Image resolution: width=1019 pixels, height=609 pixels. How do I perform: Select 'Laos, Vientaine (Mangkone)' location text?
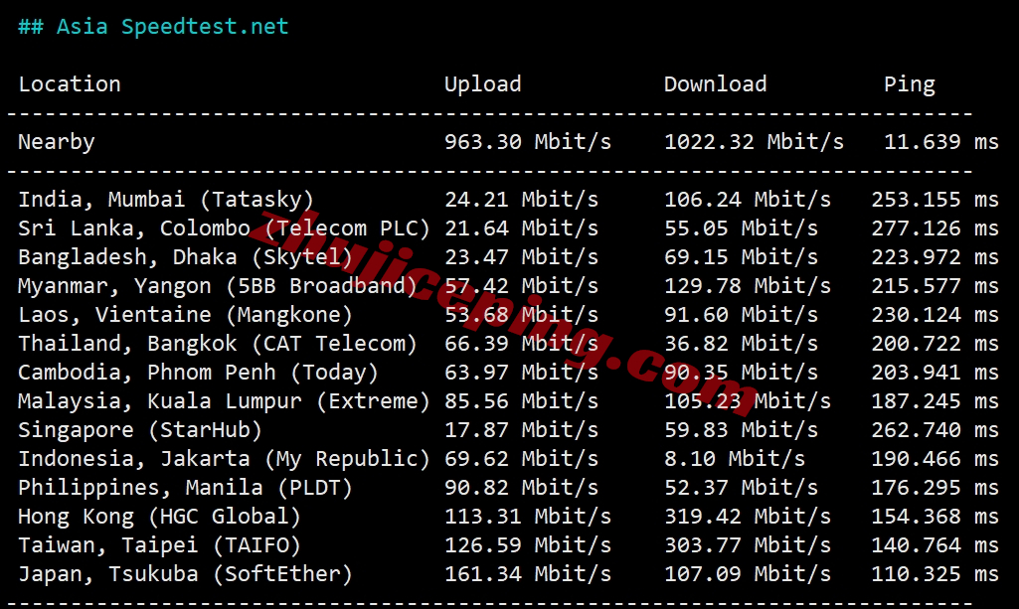point(185,315)
